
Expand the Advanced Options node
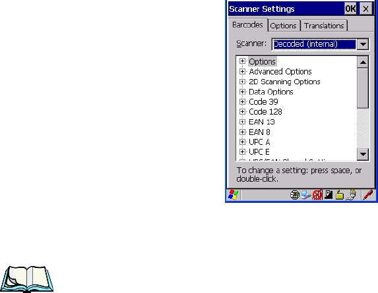243,72
